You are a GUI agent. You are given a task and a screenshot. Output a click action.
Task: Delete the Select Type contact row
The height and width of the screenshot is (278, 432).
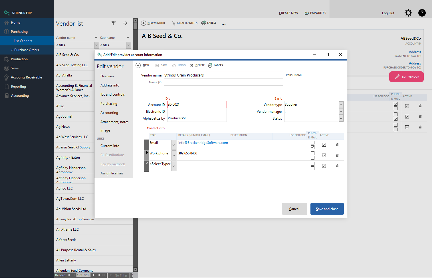(x=337, y=166)
